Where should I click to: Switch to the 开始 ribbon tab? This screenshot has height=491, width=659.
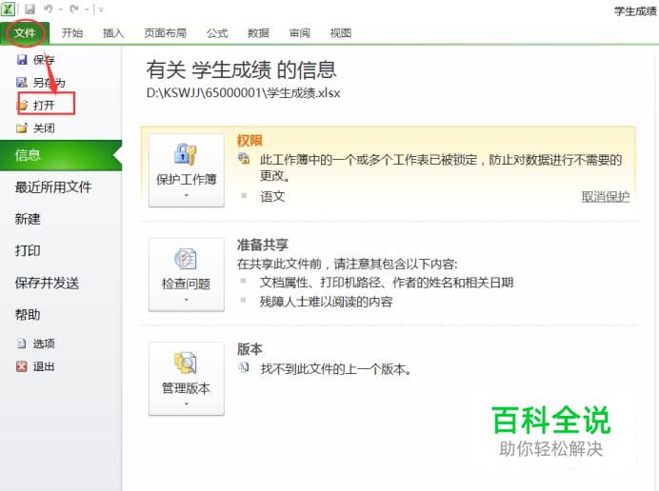[72, 32]
